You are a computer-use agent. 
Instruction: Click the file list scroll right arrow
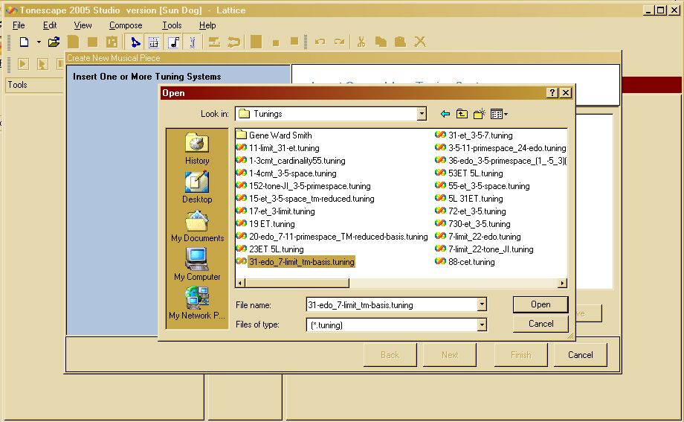click(x=562, y=283)
